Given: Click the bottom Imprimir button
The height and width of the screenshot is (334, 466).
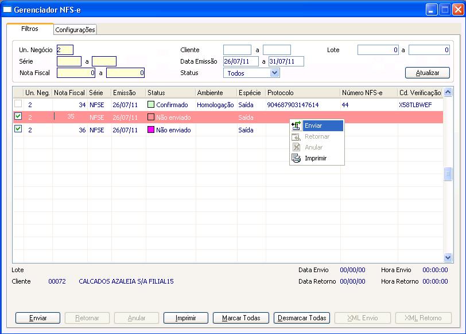Looking at the screenshot, I should (186, 318).
